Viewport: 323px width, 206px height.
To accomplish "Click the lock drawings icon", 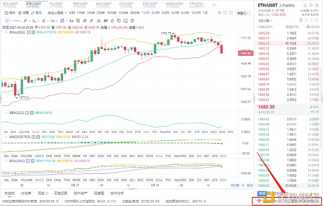I will [113, 21].
